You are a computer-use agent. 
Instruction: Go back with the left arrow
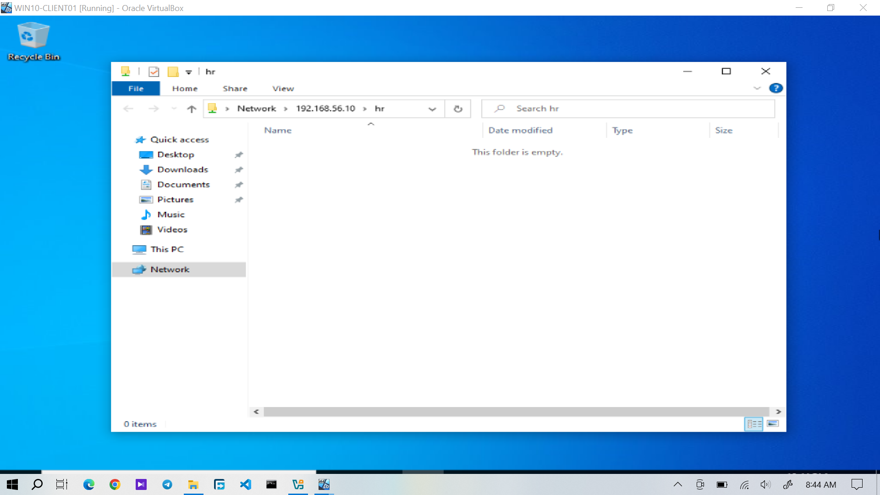point(128,109)
